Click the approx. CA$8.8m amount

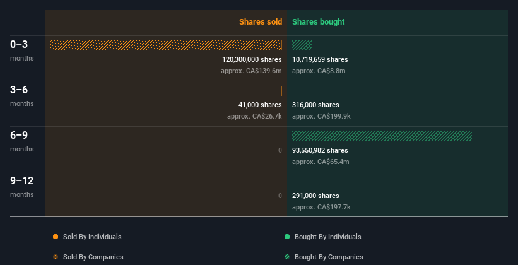coord(319,71)
